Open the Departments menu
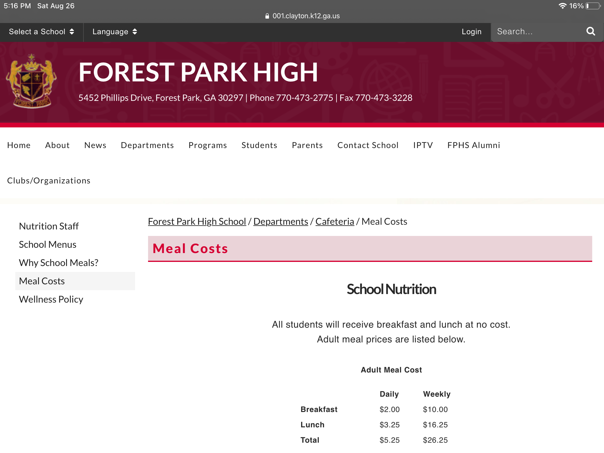Viewport: 604px width, 453px height. tap(147, 145)
